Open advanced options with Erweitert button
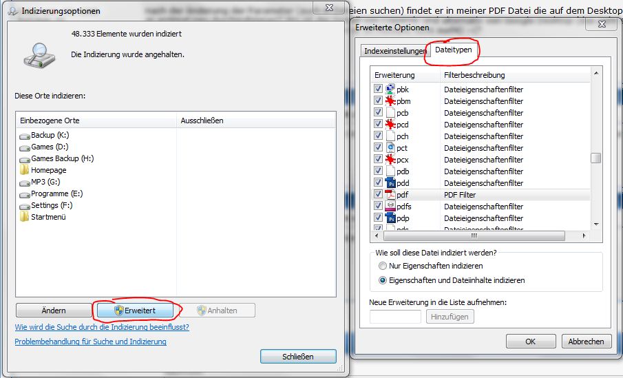Image resolution: width=623 pixels, height=378 pixels. pyautogui.click(x=135, y=311)
